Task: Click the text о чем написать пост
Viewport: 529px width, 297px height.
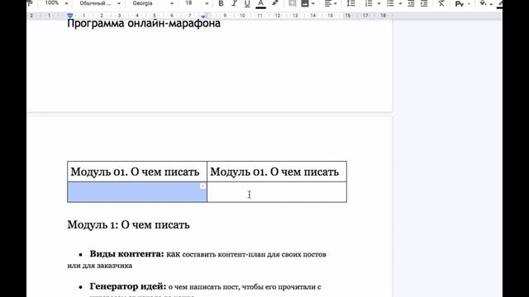Action: tap(204, 287)
